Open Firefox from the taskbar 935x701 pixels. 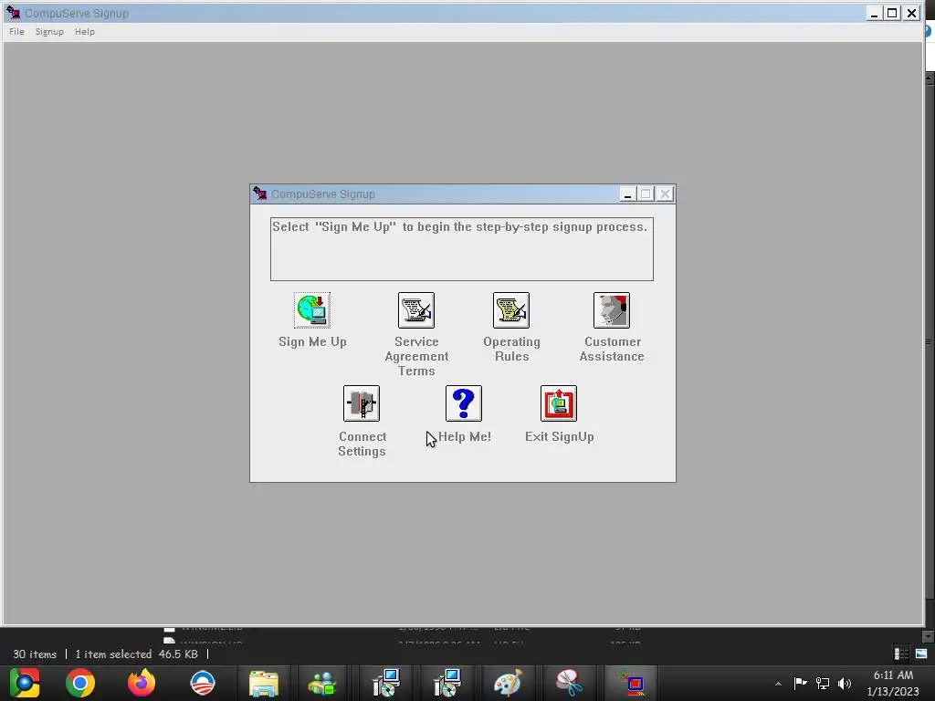pos(142,683)
